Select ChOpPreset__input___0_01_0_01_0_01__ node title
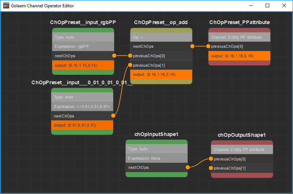 click(82, 82)
